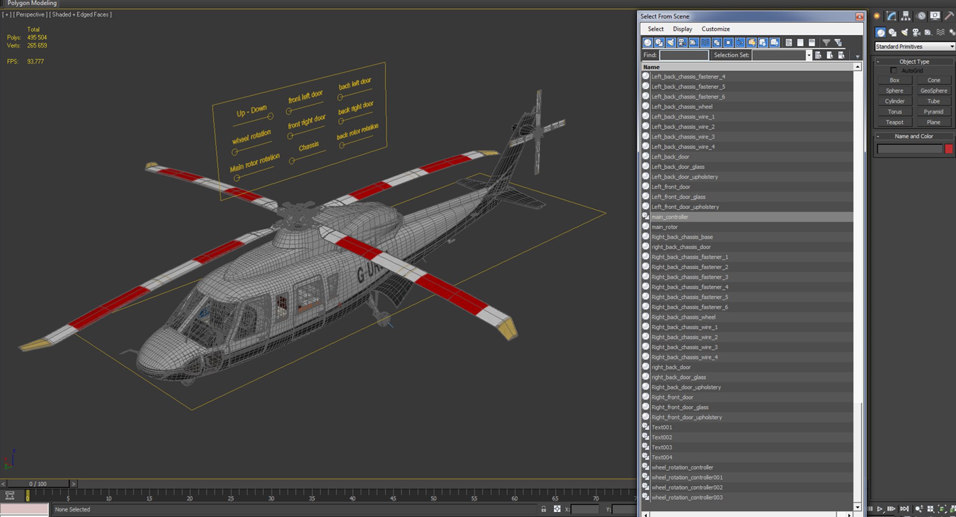Click the Teapot primitive button

click(x=894, y=123)
